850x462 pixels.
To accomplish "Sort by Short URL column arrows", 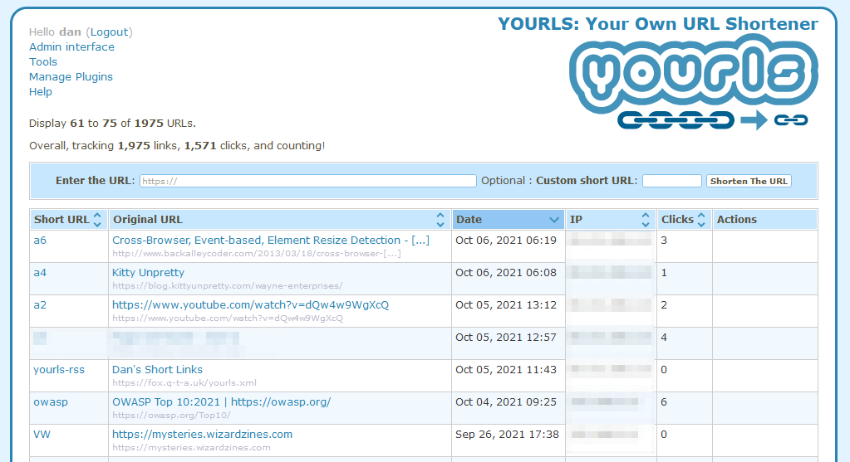I will (97, 220).
